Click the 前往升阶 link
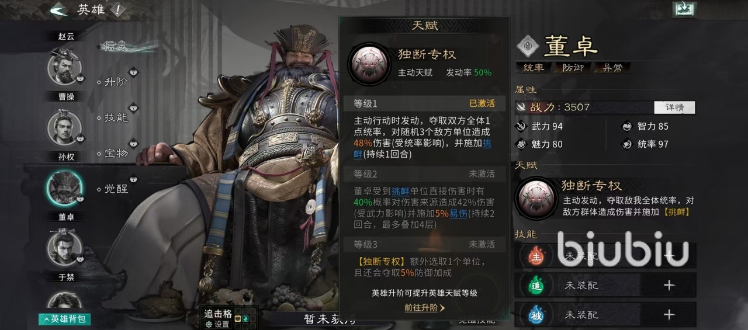The image size is (748, 330). [x=425, y=308]
